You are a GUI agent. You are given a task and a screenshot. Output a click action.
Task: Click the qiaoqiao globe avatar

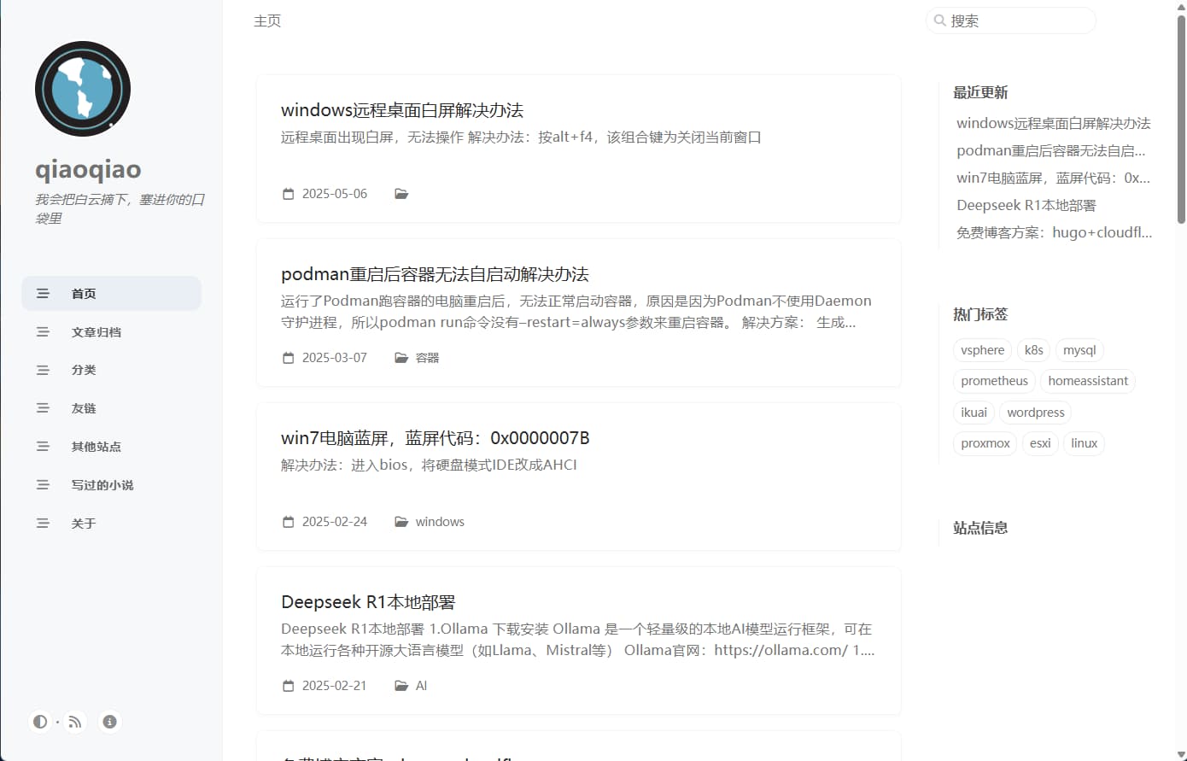(83, 89)
